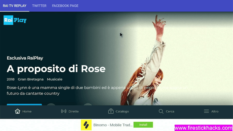Open the TWITTER tab
The height and width of the screenshot is (131, 233).
tap(39, 6)
